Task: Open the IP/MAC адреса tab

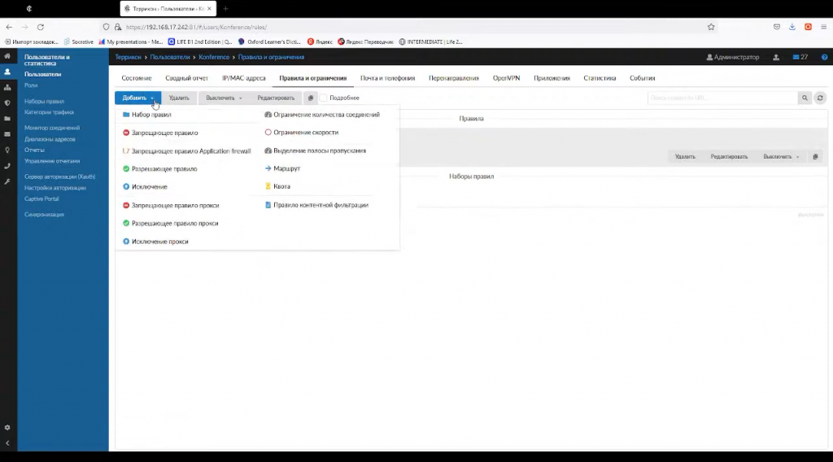Action: click(x=243, y=78)
